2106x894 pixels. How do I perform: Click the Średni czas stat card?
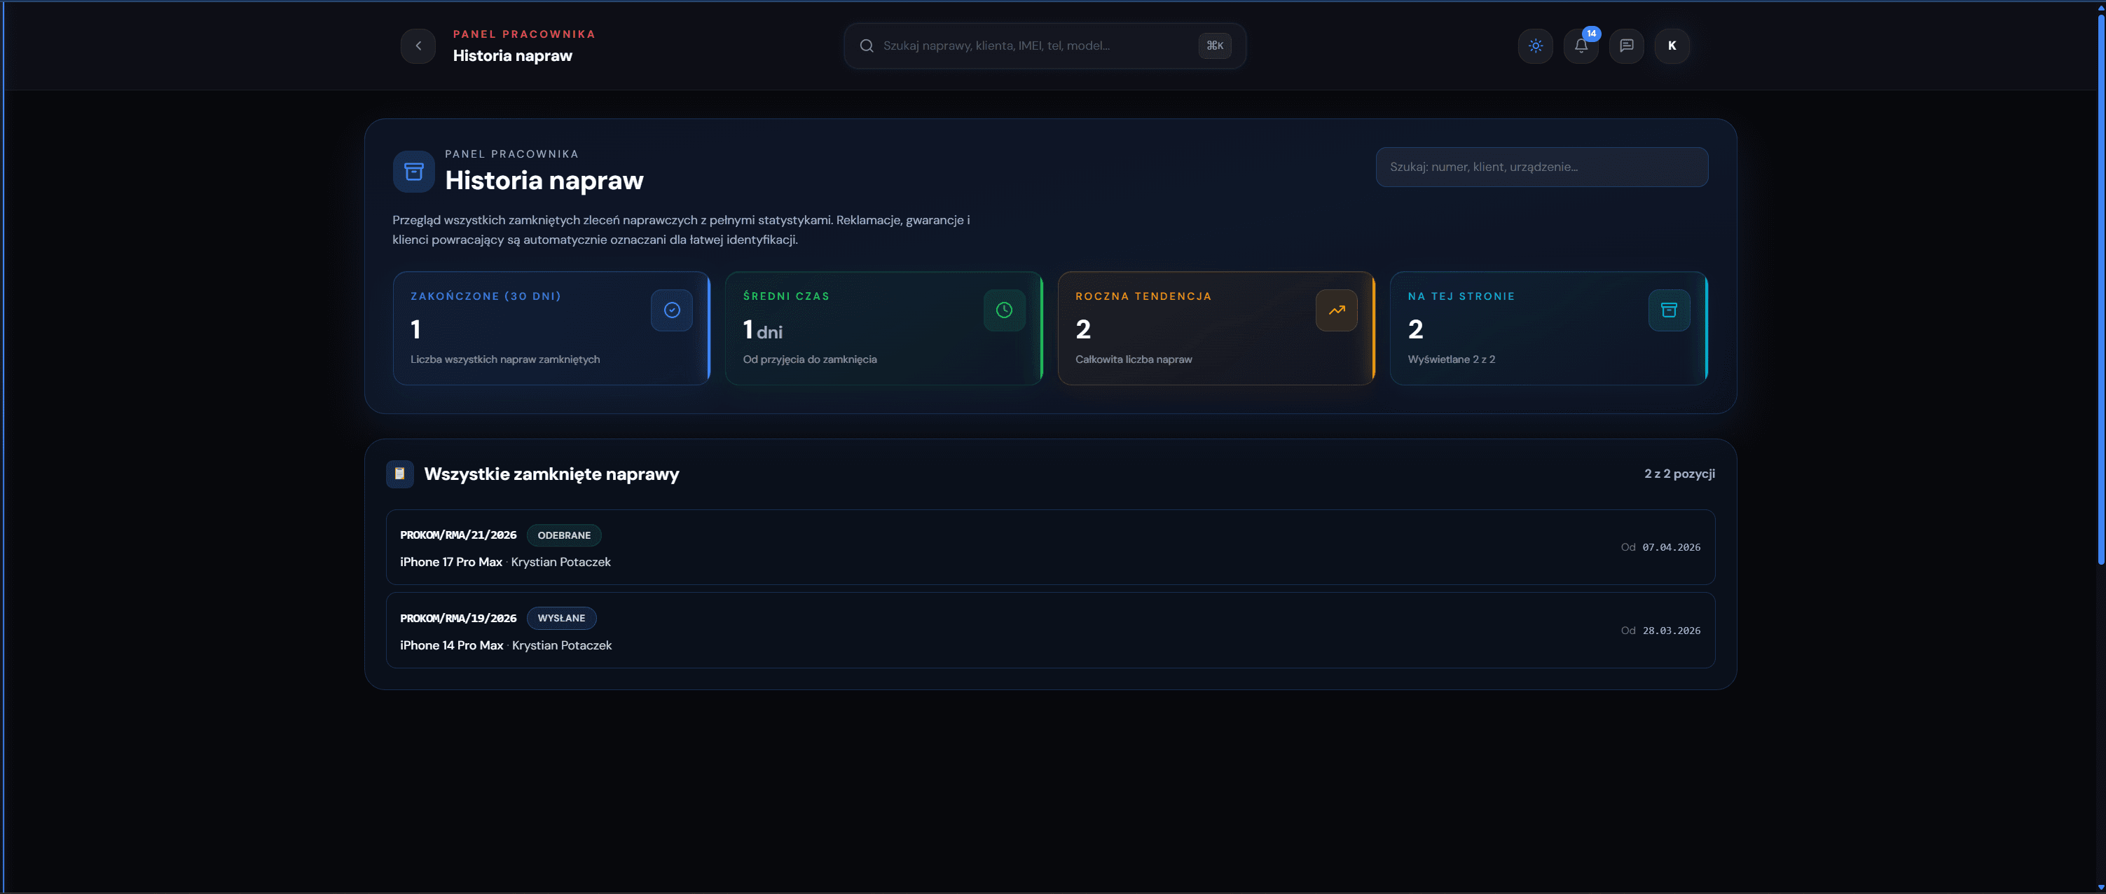(883, 328)
